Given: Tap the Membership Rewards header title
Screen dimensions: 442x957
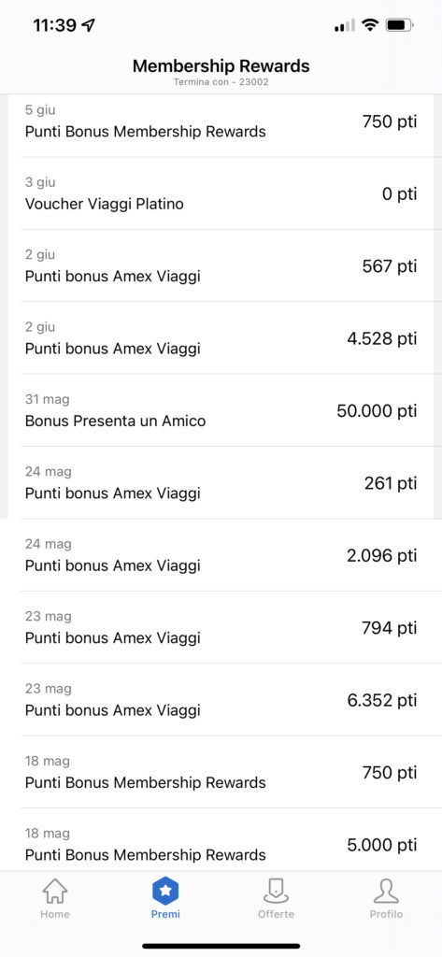Looking at the screenshot, I should [221, 66].
